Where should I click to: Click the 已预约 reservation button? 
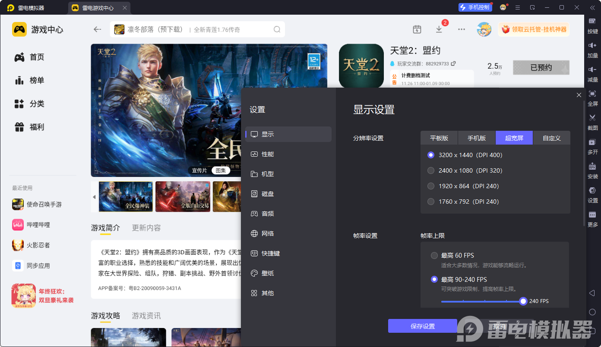(x=541, y=67)
